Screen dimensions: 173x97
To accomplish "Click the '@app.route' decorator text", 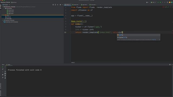I will pyautogui.click(x=79, y=21).
